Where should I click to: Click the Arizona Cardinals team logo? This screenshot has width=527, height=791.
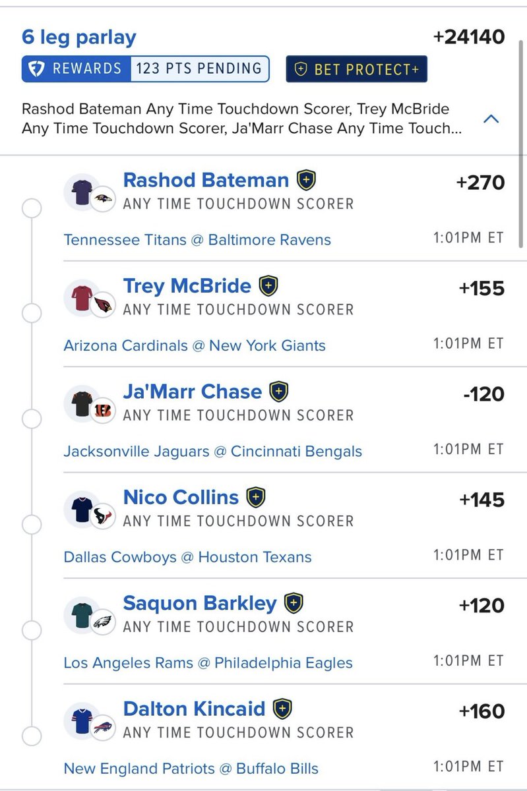(103, 305)
